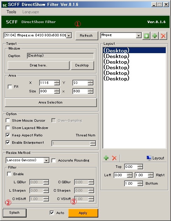Click the green arrow load profile icon

[146, 36]
